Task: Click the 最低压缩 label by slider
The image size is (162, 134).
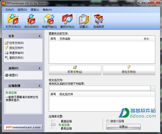Action: coord(66,128)
